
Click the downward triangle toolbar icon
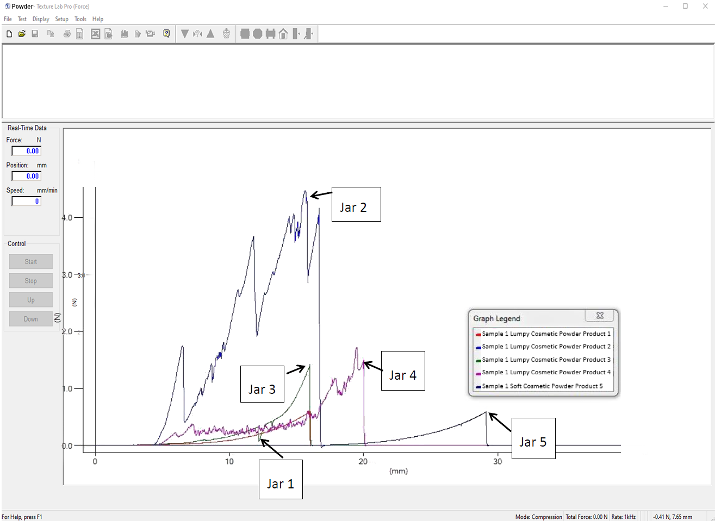point(185,34)
